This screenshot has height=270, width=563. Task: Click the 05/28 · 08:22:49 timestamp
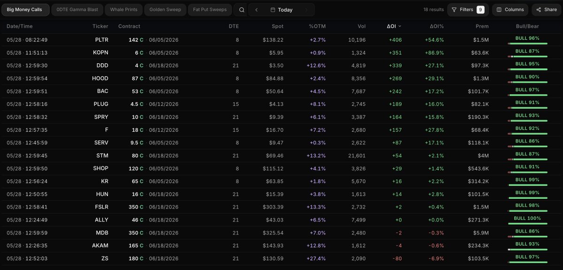27,40
